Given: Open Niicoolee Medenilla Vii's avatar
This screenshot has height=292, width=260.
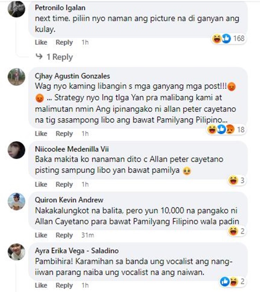Looking at the screenshot, I should [x=16, y=150].
